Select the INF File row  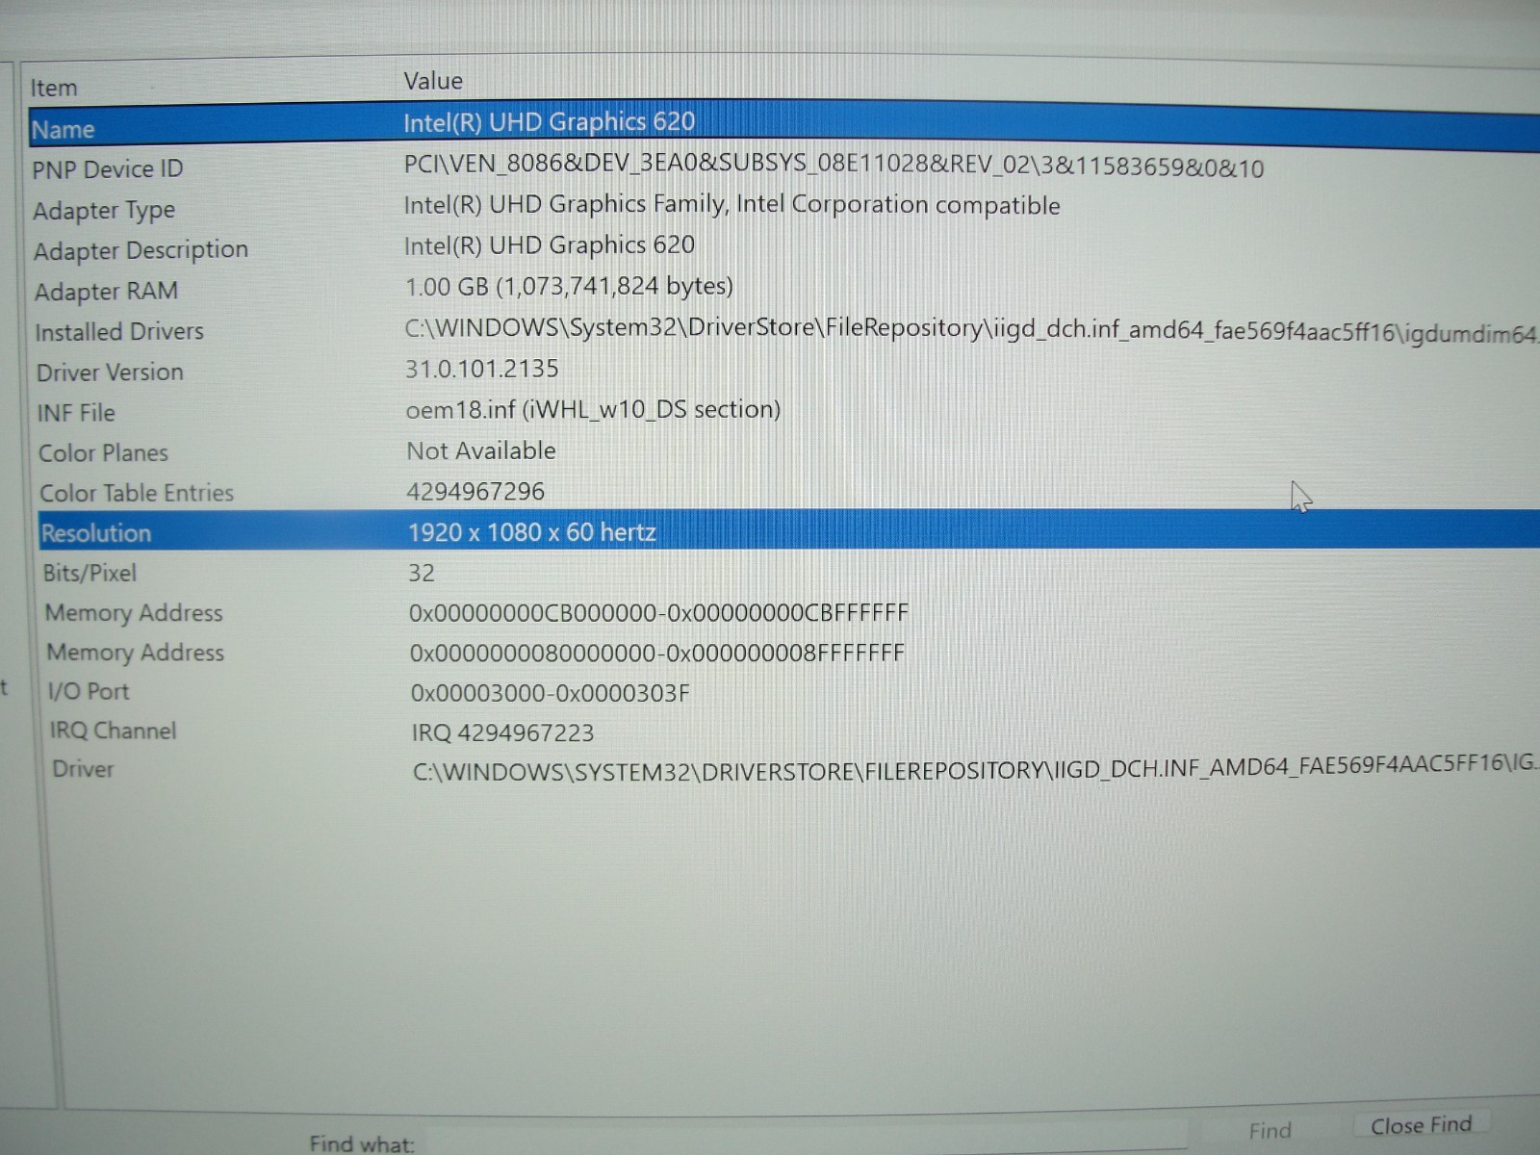pyautogui.click(x=786, y=412)
